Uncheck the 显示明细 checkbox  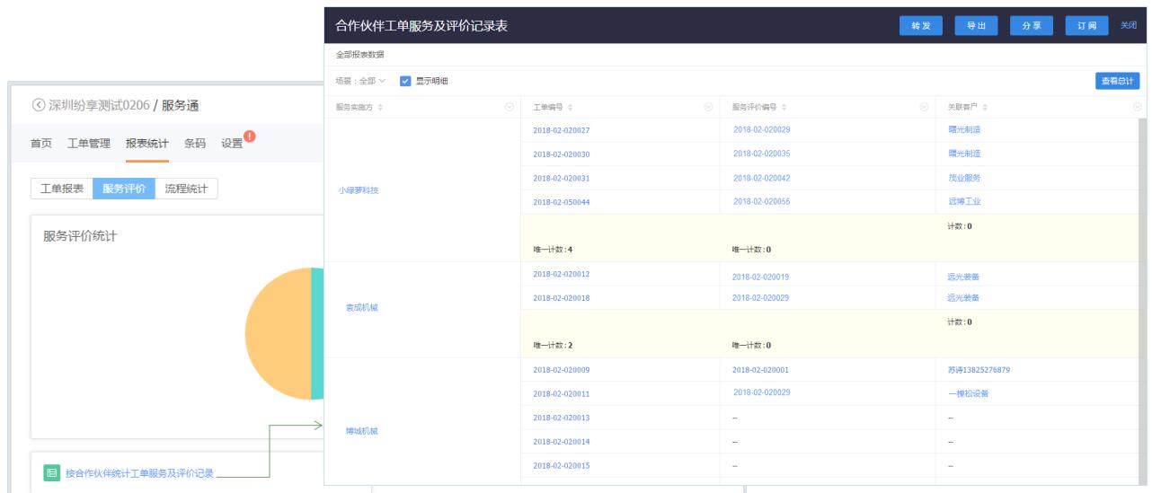[x=404, y=81]
